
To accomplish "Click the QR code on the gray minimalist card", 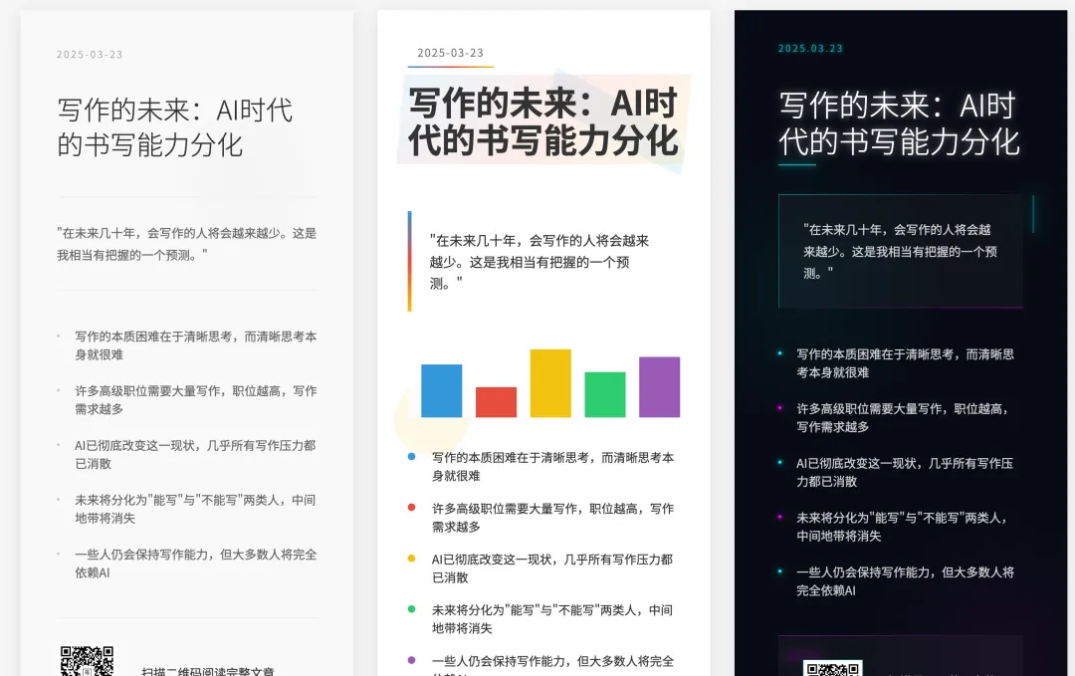I will [87, 661].
